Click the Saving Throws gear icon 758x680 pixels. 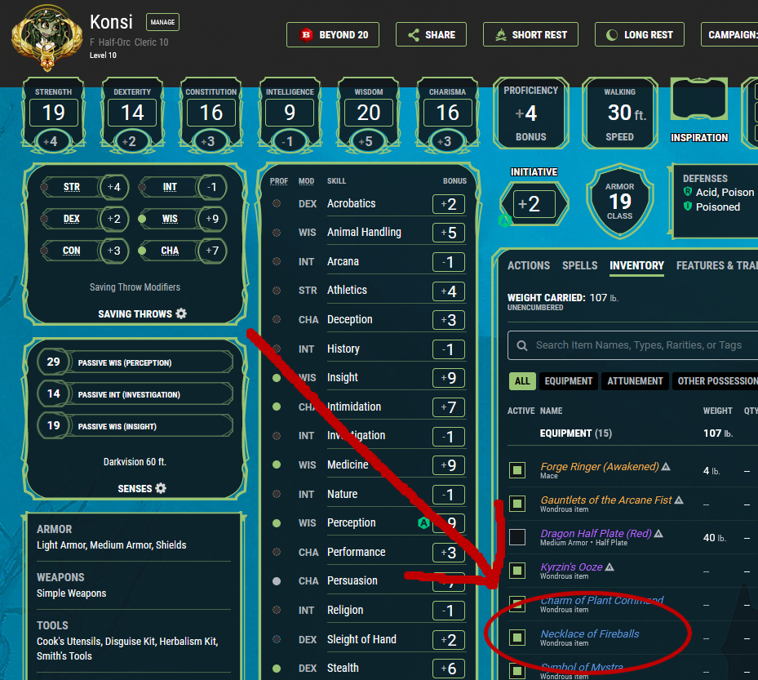tap(181, 314)
